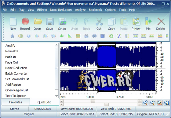The width and height of the screenshot is (171, 118).
Task: Click the upper horizontal scrollbar thumb
Action: click(93, 101)
